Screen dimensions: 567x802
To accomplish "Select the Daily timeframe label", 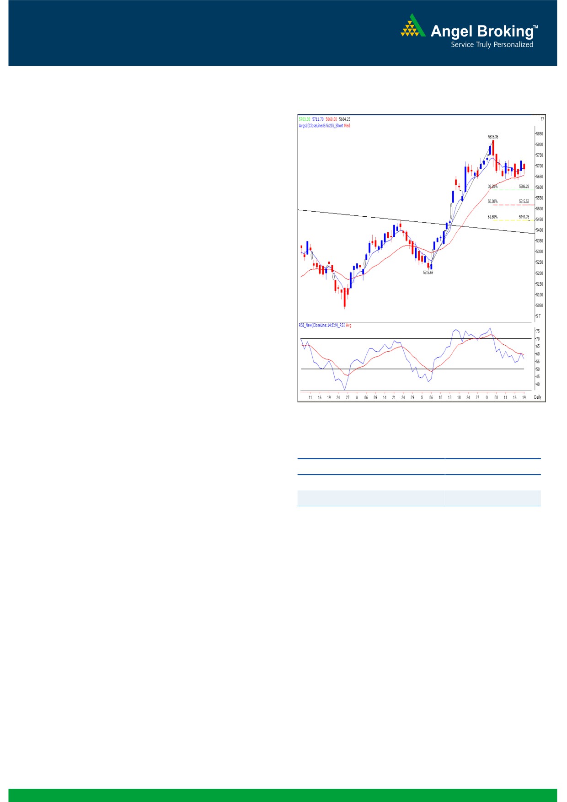I will tap(537, 397).
